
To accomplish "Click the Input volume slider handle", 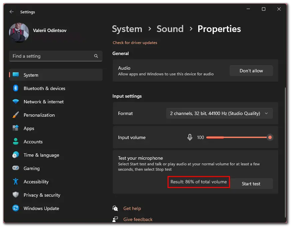I will (x=270, y=138).
